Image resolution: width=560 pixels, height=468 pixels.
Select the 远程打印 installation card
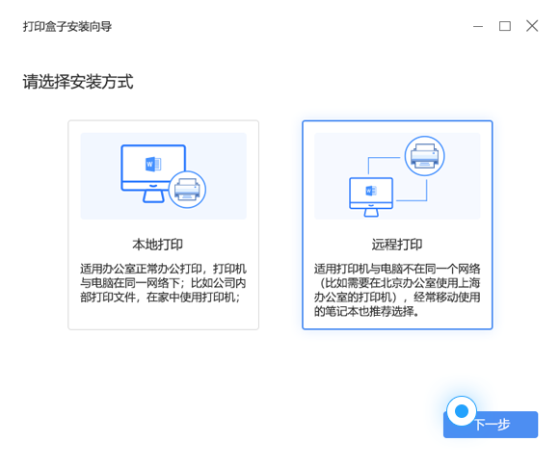point(397,224)
